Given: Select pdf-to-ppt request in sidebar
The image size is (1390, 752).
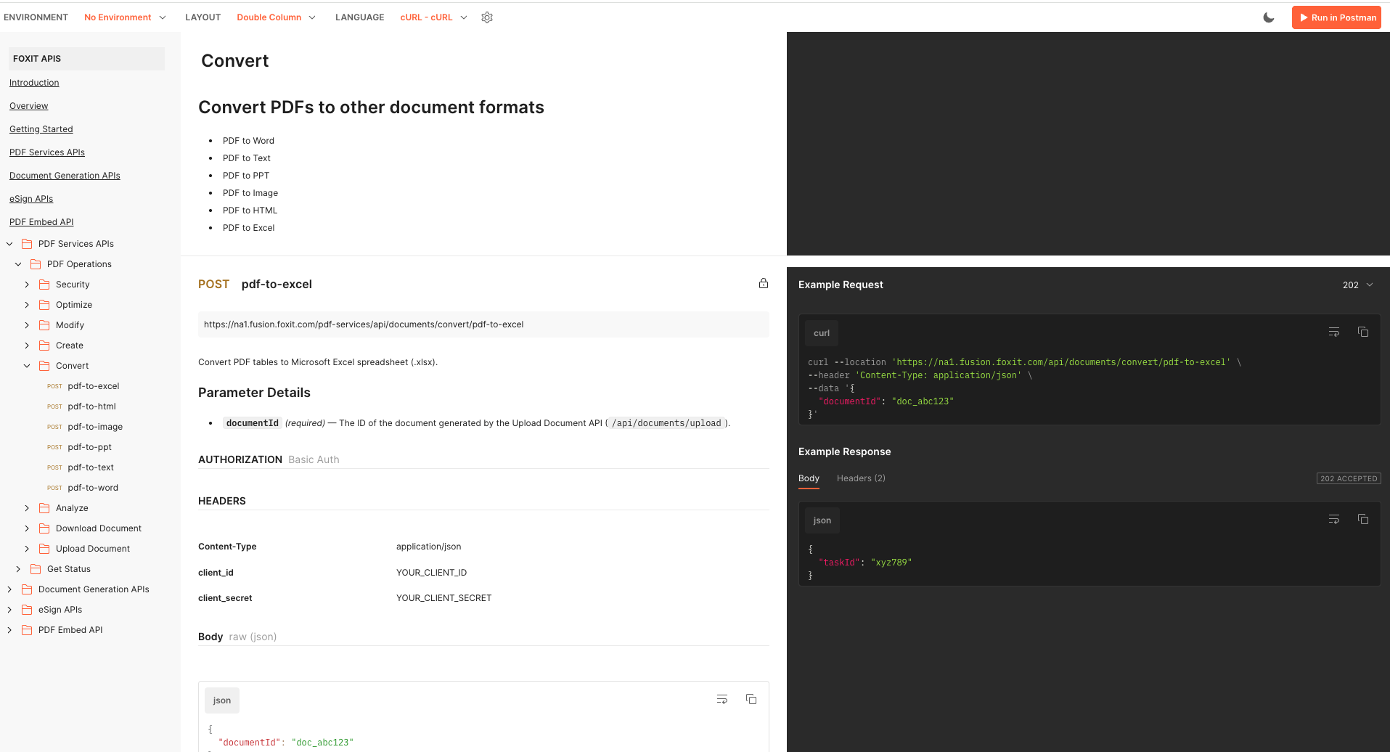Looking at the screenshot, I should (x=89, y=447).
